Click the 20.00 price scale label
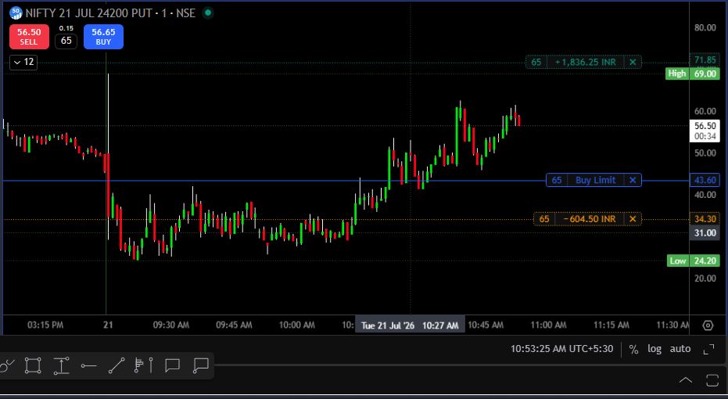The image size is (728, 399). point(705,279)
